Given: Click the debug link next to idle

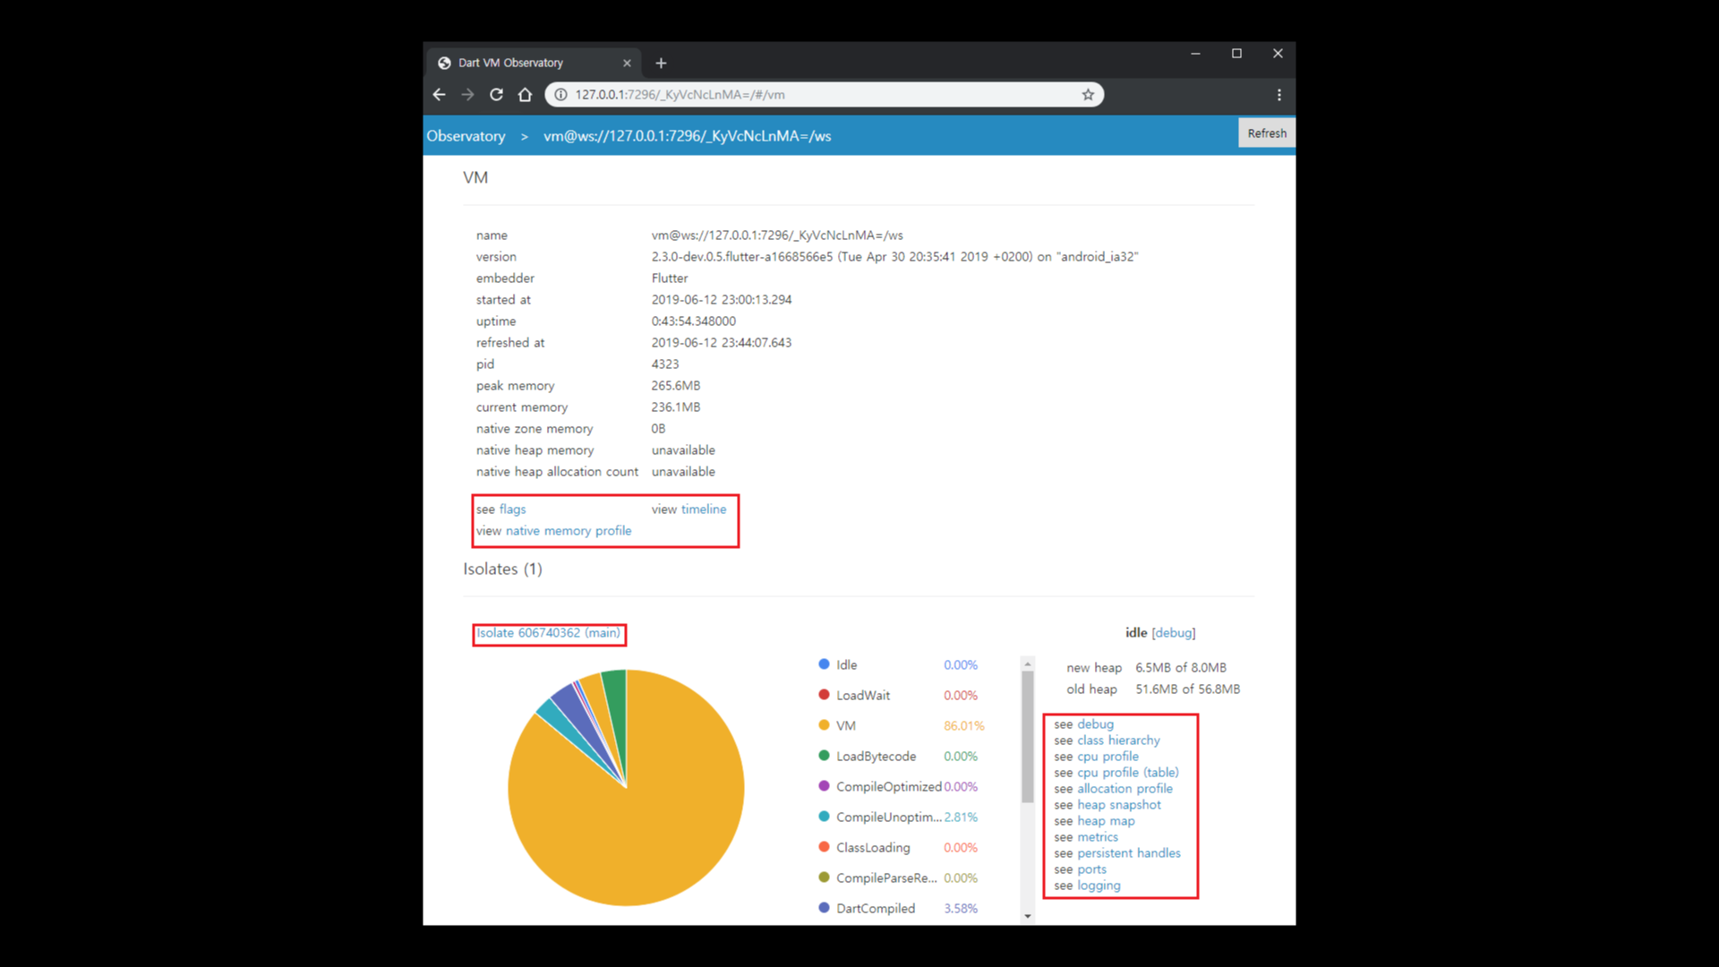Looking at the screenshot, I should pyautogui.click(x=1173, y=633).
